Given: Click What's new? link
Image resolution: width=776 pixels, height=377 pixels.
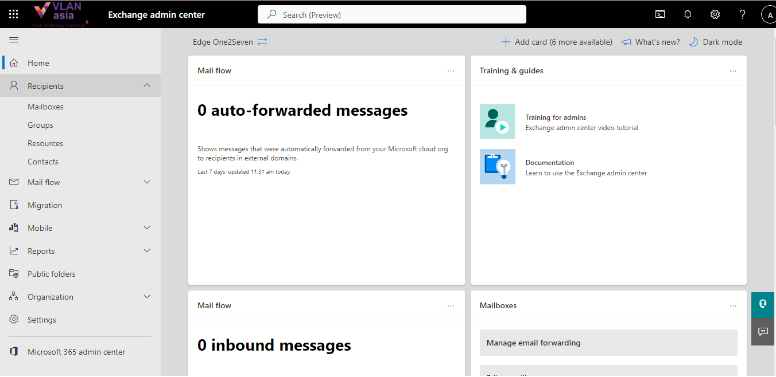Looking at the screenshot, I should click(x=658, y=42).
